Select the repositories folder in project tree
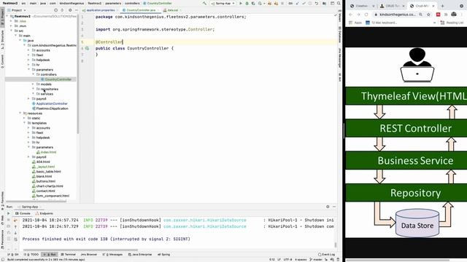The image size is (467, 262). 49,89
